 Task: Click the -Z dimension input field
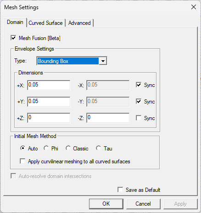pos(108,118)
